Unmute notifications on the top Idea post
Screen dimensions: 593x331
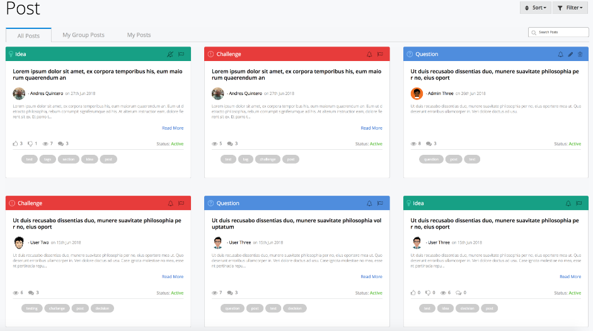170,54
